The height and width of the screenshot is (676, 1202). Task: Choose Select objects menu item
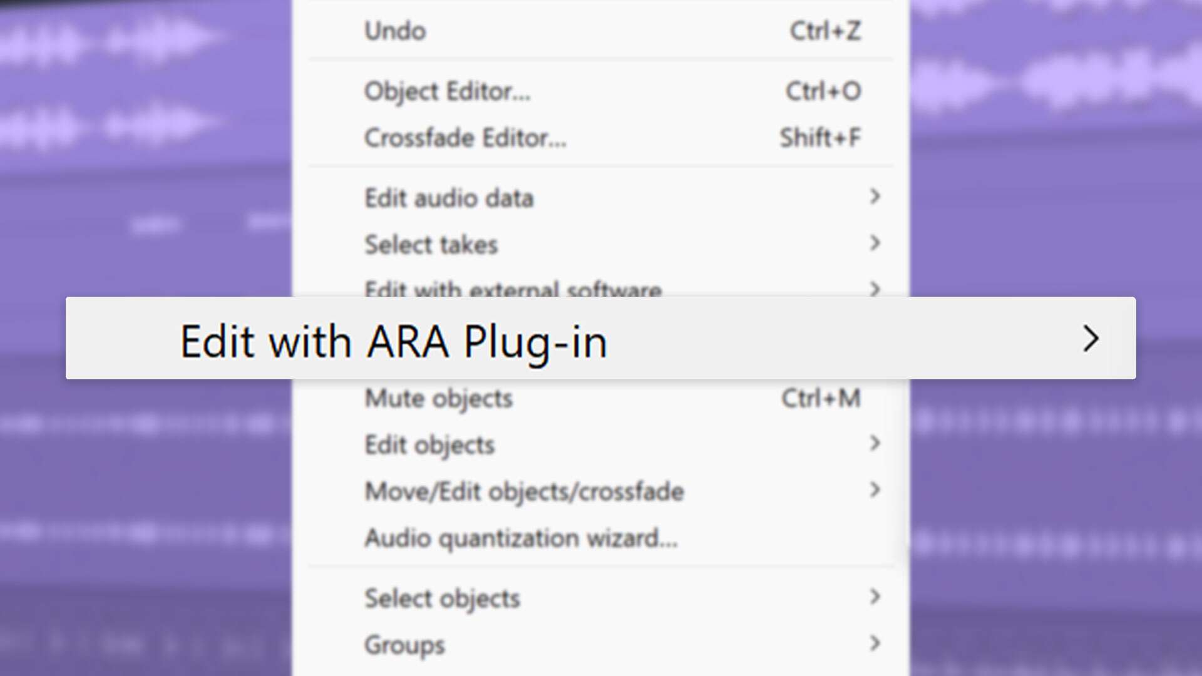point(600,598)
